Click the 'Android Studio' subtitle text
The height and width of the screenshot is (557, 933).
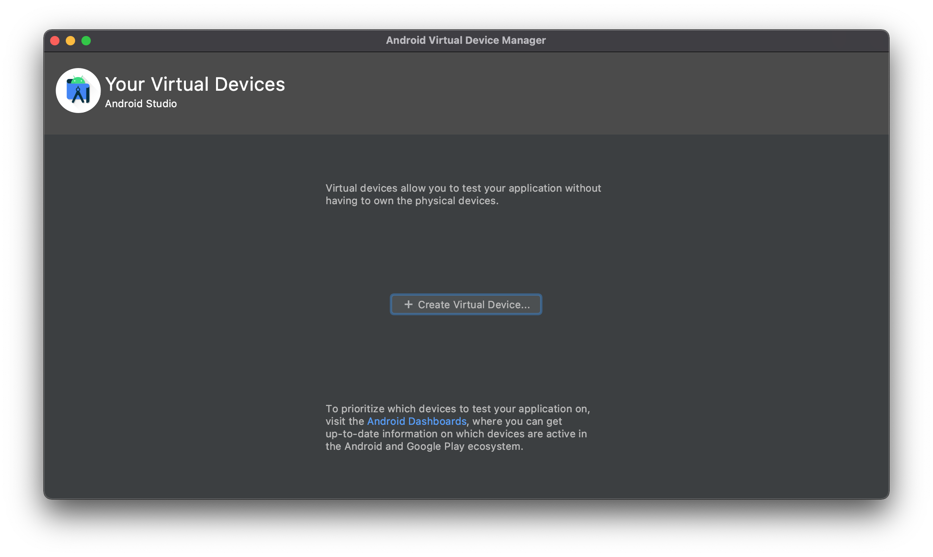[141, 104]
